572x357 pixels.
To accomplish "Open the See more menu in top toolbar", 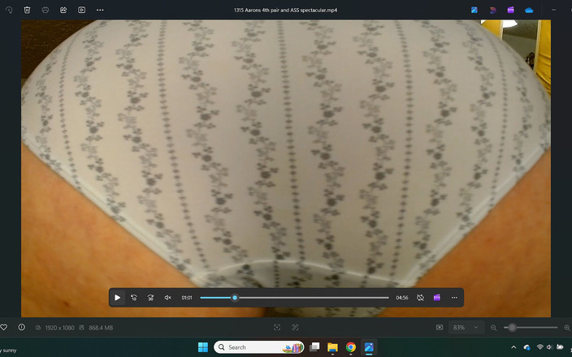I will pyautogui.click(x=100, y=10).
